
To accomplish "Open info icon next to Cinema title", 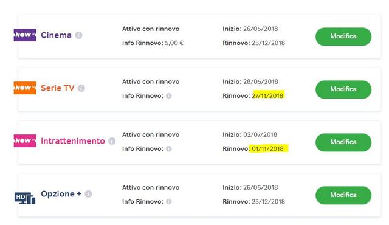I will (78, 35).
